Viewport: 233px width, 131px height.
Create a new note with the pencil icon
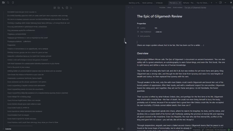click(55, 8)
